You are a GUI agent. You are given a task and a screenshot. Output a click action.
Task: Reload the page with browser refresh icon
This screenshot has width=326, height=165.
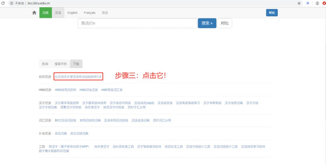click(3, 3)
